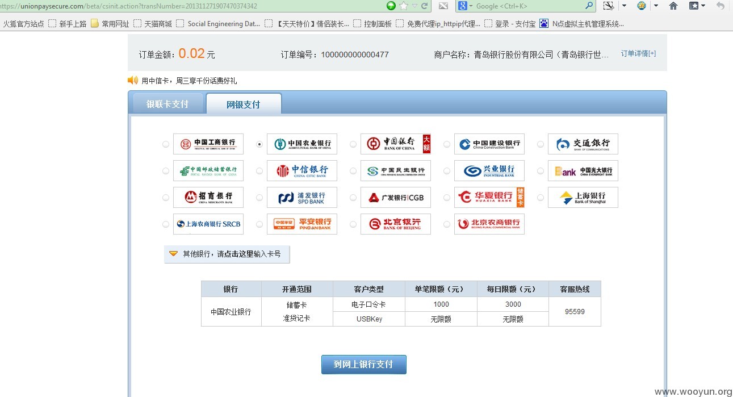Click the 北京银行 logo
This screenshot has height=397, width=733.
pos(396,224)
